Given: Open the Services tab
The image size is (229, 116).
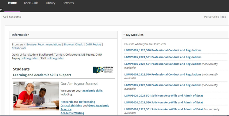Looking at the screenshot, I should [68, 3].
